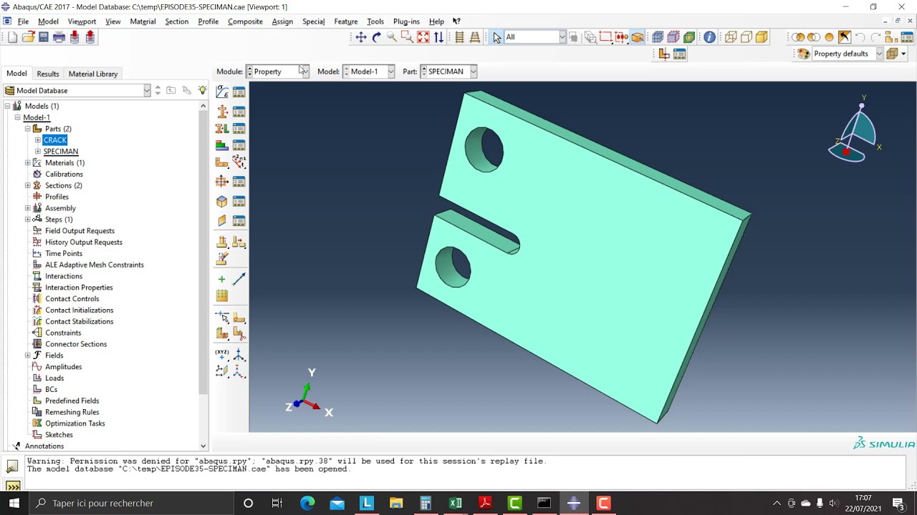Select the Assembly tree item

60,208
